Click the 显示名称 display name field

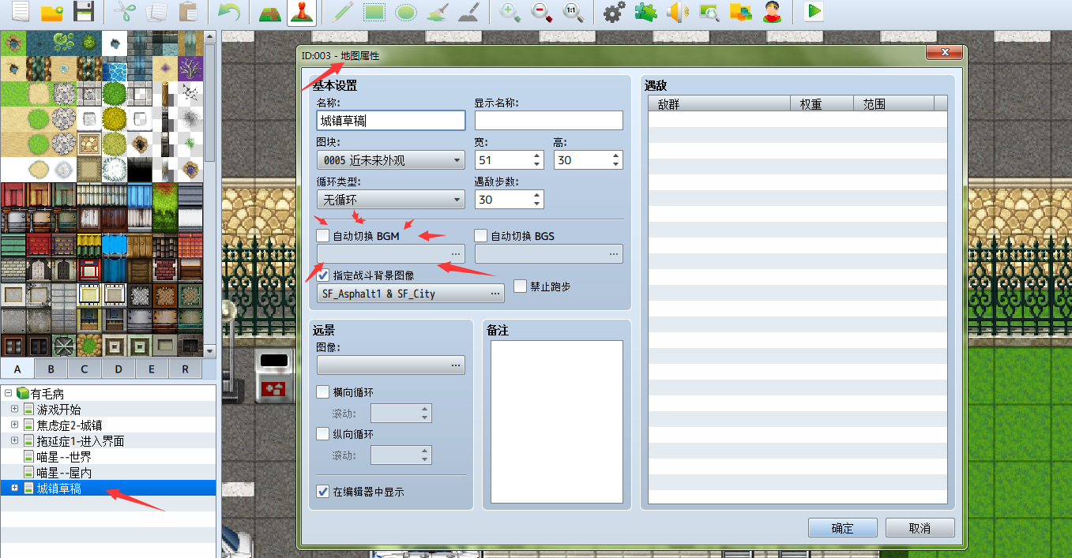coord(549,120)
